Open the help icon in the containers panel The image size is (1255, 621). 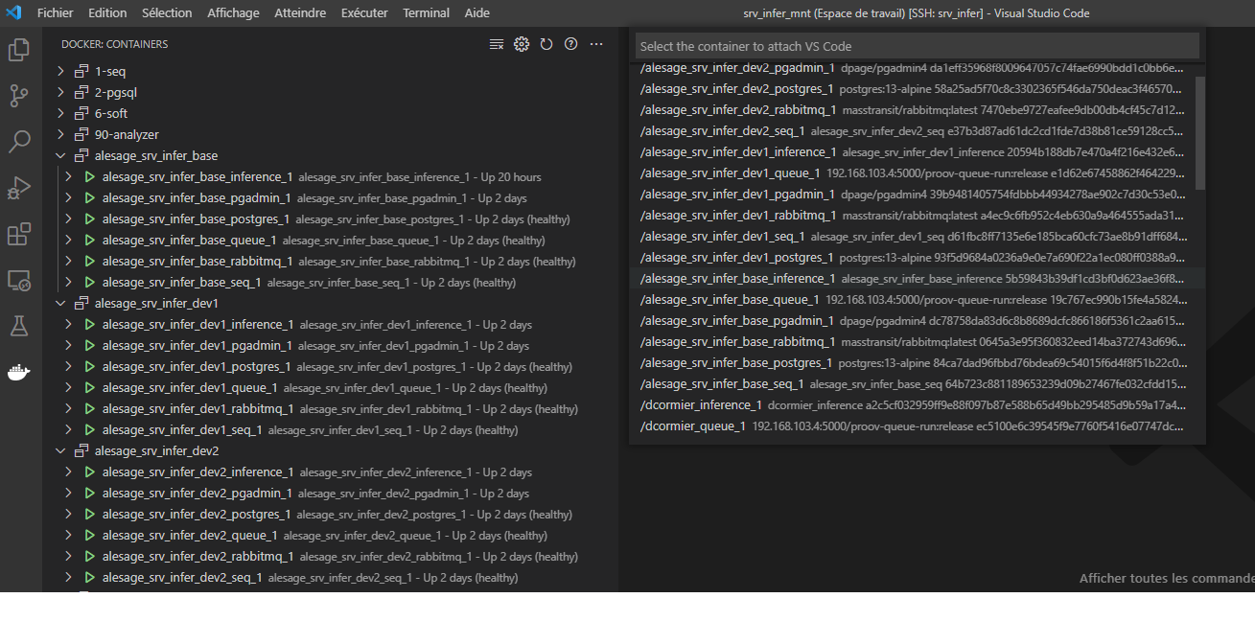570,43
